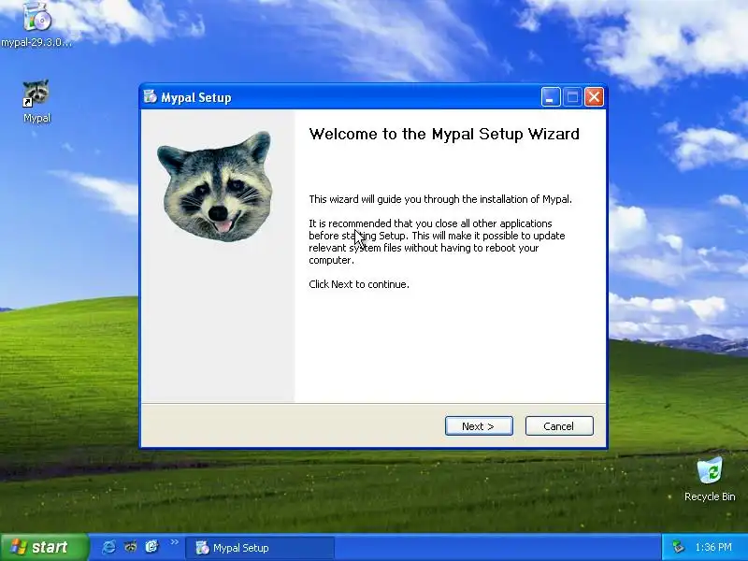The height and width of the screenshot is (561, 748).
Task: Open the Start menu
Action: click(x=44, y=547)
